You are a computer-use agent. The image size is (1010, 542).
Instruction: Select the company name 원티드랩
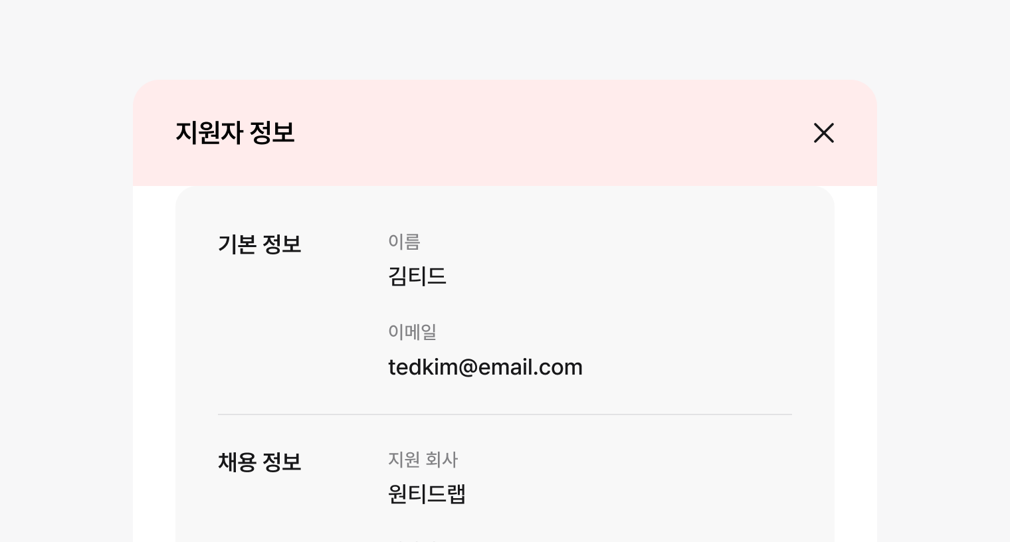(427, 494)
